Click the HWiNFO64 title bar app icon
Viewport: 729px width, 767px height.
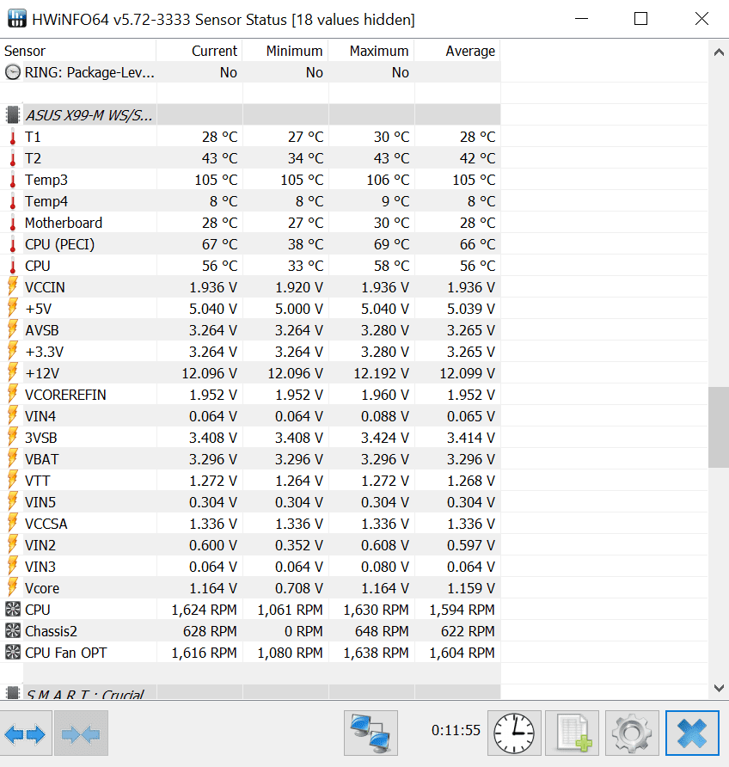tap(17, 19)
